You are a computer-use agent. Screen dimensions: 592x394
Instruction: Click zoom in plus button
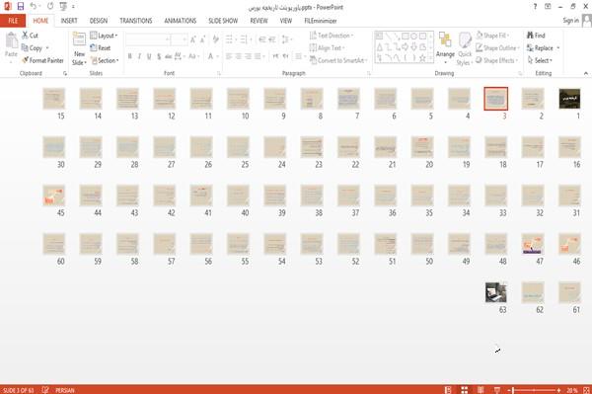tap(559, 390)
